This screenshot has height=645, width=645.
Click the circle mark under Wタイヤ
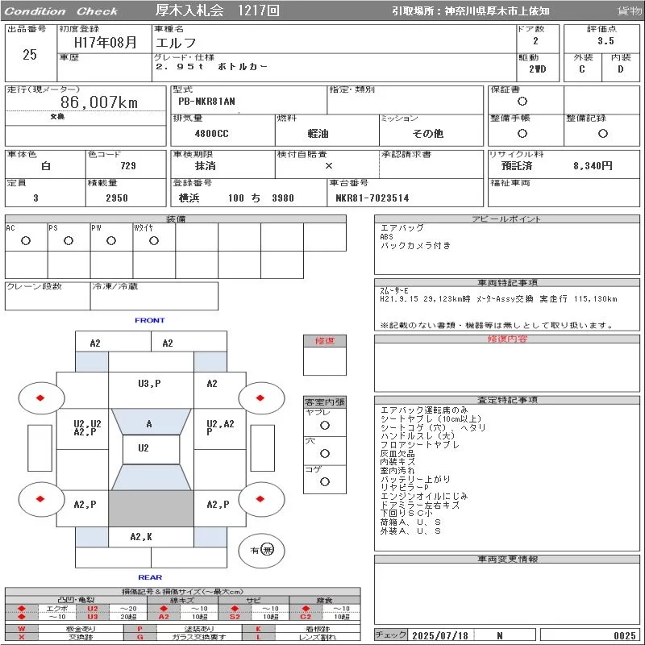point(154,240)
